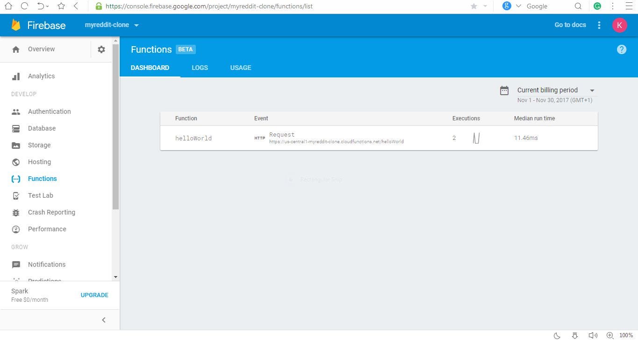
Task: Open the myreddit-clone project dropdown
Action: click(112, 25)
